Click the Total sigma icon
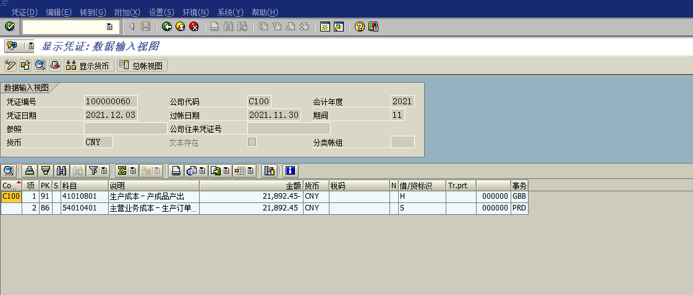693x295 pixels. point(121,171)
